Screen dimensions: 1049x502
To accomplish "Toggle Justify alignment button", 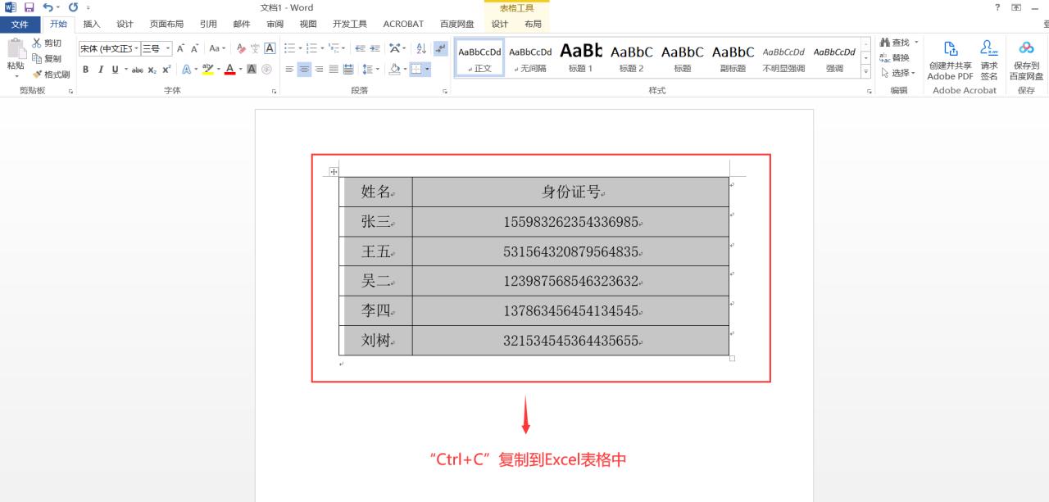I will click(x=334, y=70).
